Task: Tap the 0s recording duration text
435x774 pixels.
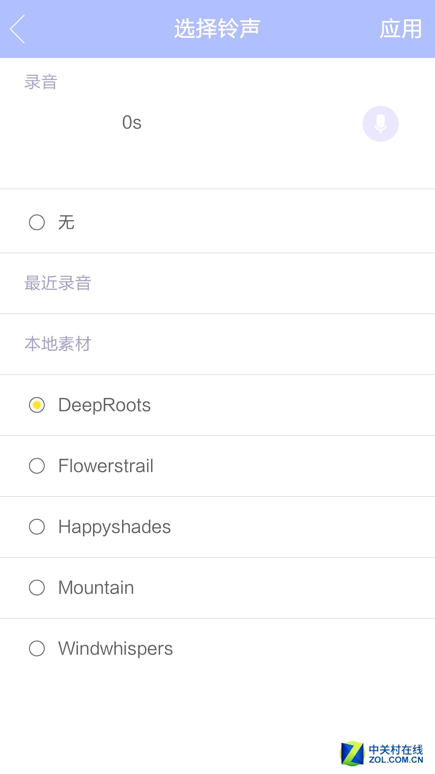Action: pyautogui.click(x=132, y=123)
